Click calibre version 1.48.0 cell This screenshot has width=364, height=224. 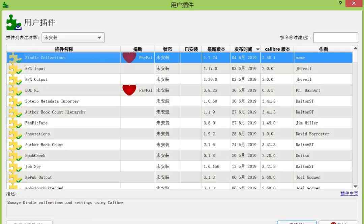coord(269,123)
